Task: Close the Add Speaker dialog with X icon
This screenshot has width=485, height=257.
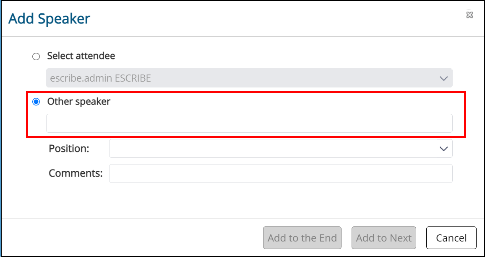Action: point(469,15)
